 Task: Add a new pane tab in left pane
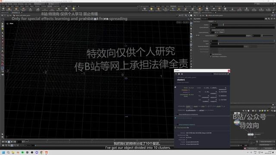click(22, 12)
